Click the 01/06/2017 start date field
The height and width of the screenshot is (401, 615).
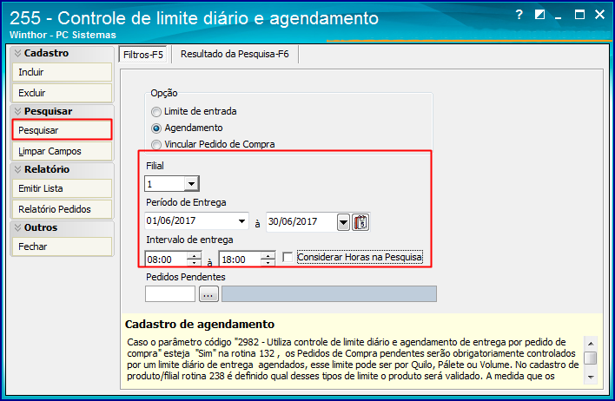tap(190, 221)
